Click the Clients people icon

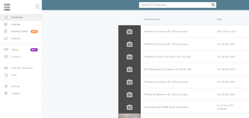(x=6, y=50)
